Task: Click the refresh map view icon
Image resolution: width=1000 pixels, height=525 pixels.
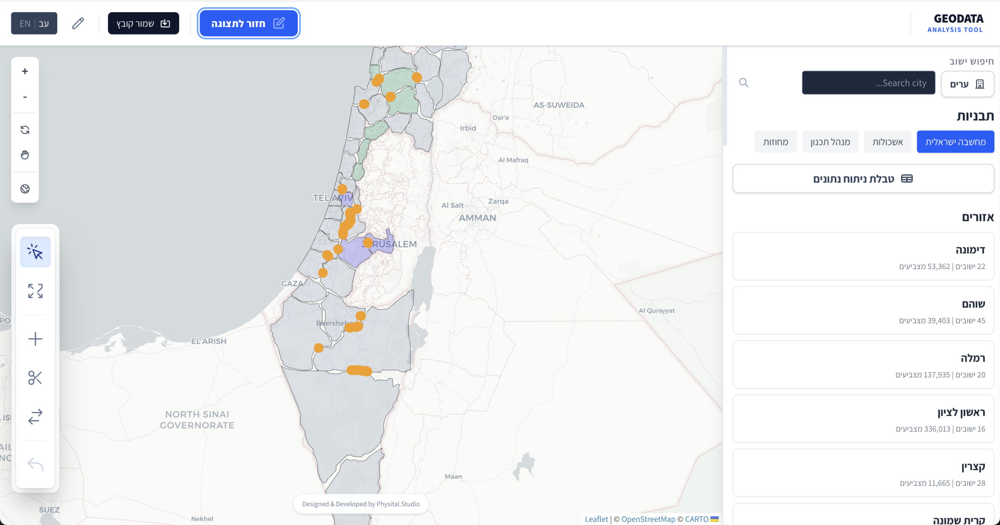Action: tap(25, 130)
